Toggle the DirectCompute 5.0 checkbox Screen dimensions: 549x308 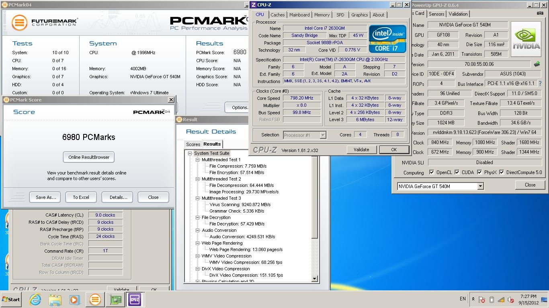click(502, 172)
